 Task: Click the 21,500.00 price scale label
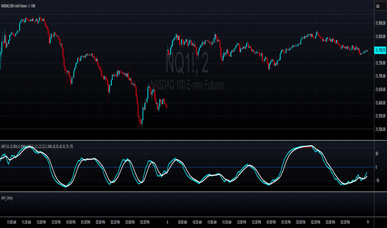tap(380, 129)
